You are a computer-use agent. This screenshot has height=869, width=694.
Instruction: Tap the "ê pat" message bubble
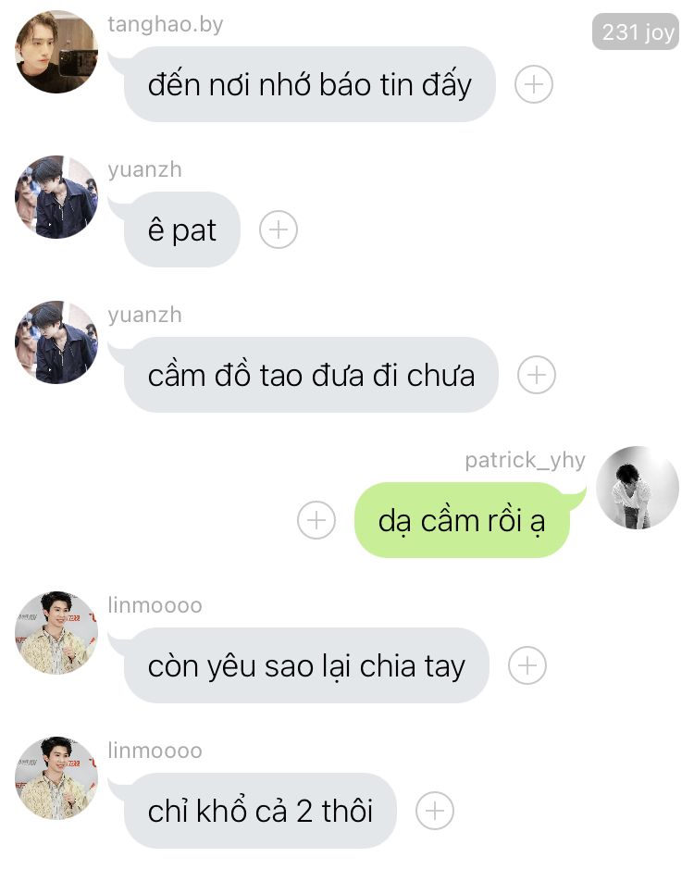point(181,230)
